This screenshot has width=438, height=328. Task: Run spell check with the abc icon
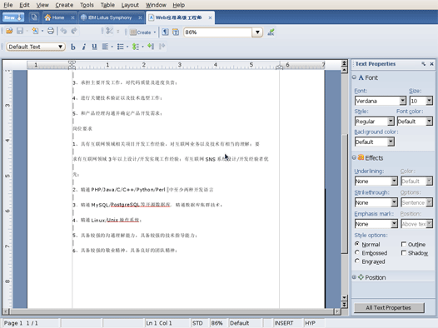[x=271, y=32]
